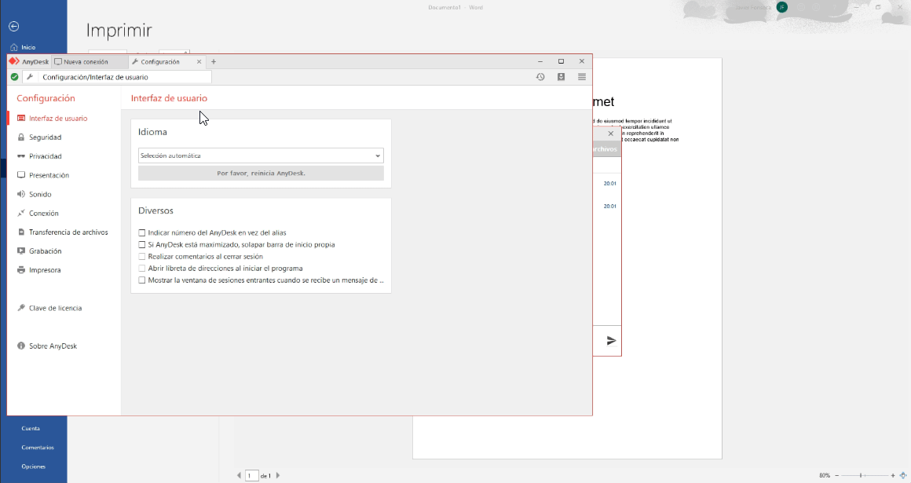Enable Indicar número del AnyDesk en vez del alias
Image resolution: width=911 pixels, height=483 pixels.
(x=142, y=232)
